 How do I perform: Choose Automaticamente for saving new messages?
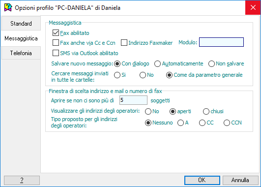tap(157, 63)
